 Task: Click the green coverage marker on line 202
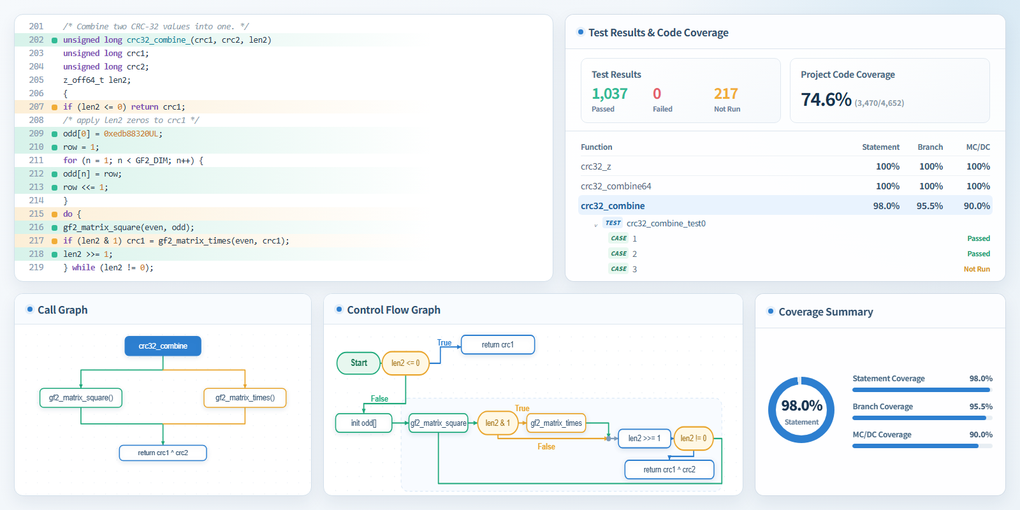pyautogui.click(x=54, y=40)
